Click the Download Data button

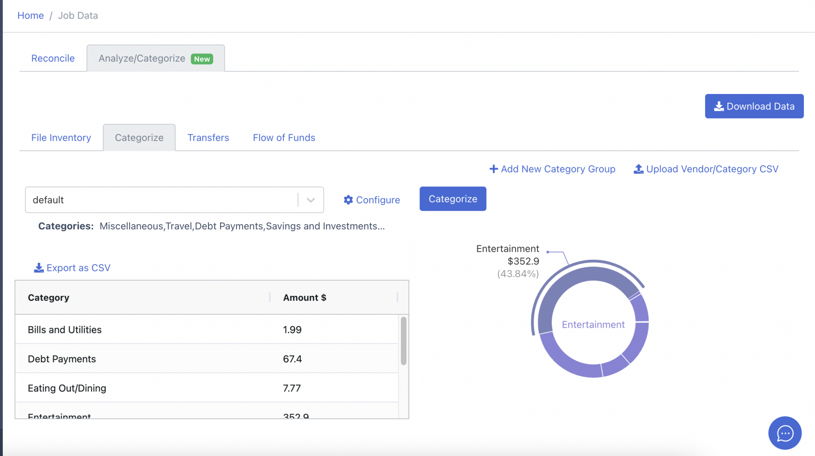pyautogui.click(x=754, y=106)
